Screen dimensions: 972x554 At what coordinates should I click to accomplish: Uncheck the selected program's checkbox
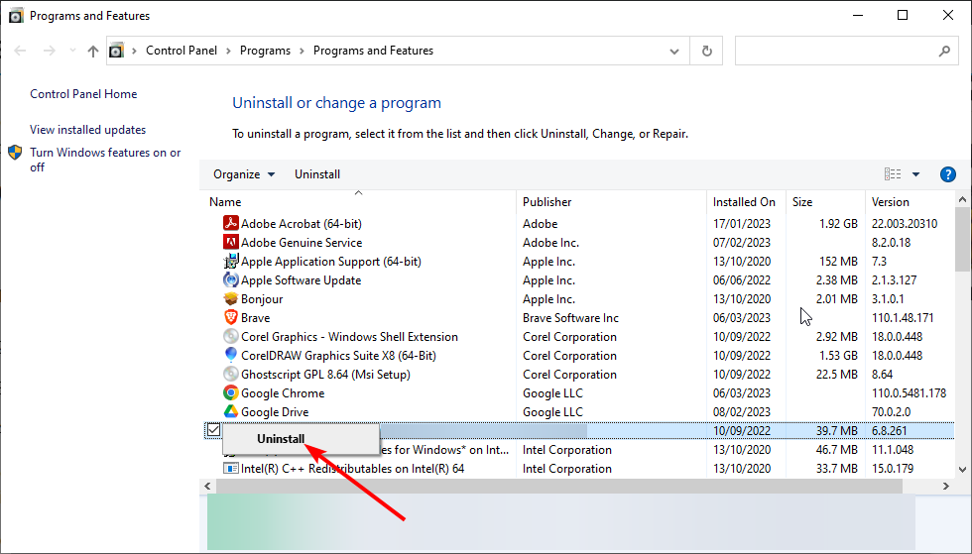(x=214, y=429)
